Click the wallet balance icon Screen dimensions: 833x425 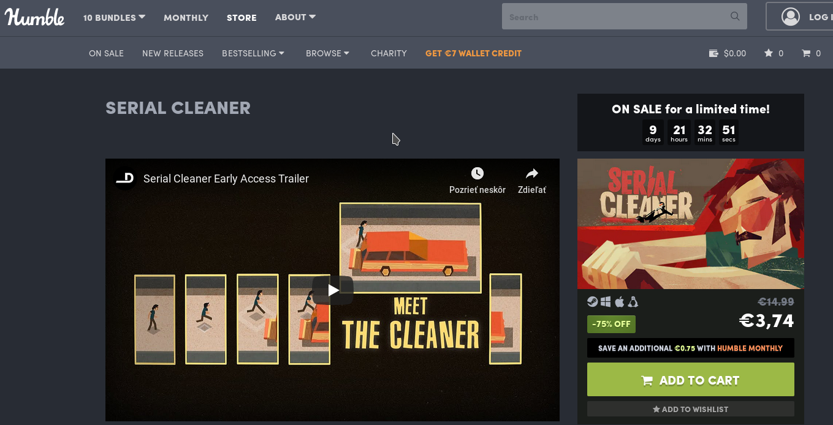coord(713,53)
